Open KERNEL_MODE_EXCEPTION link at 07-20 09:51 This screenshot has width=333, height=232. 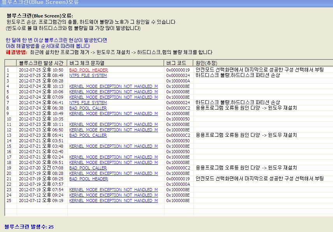point(114,162)
